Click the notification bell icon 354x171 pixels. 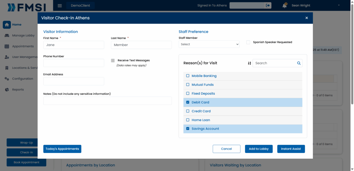point(284,6)
